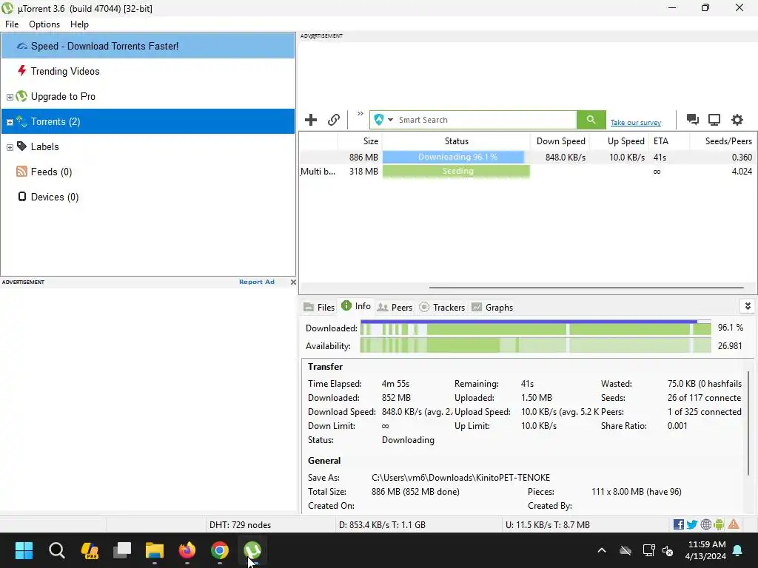758x568 pixels.
Task: Open the search provider shield dropdown
Action: (384, 120)
